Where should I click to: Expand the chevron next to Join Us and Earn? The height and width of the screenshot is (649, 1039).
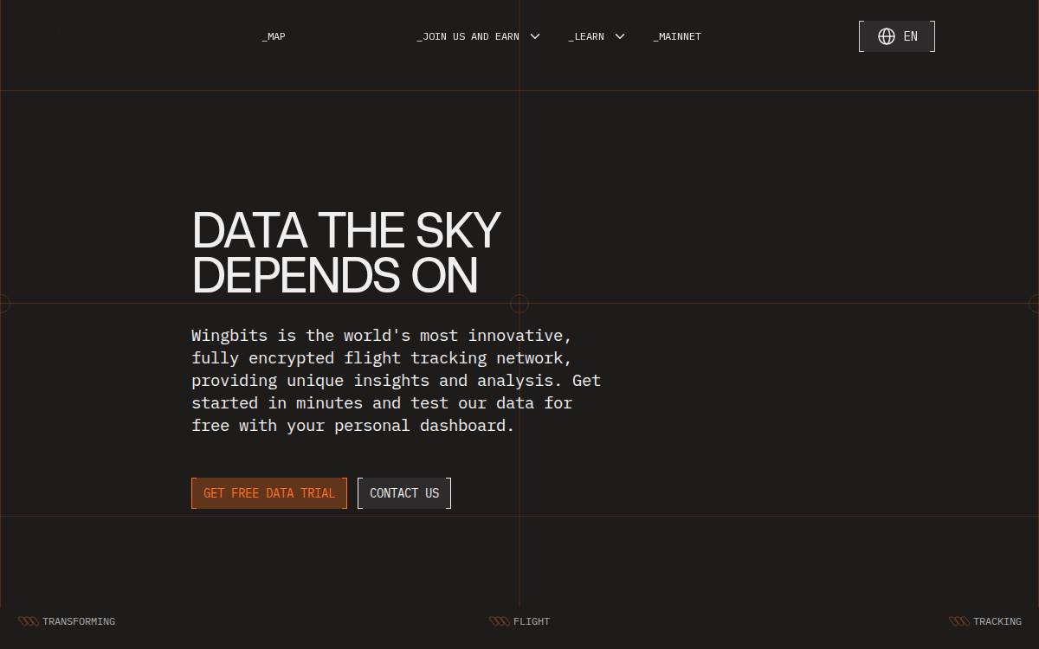[x=535, y=36]
